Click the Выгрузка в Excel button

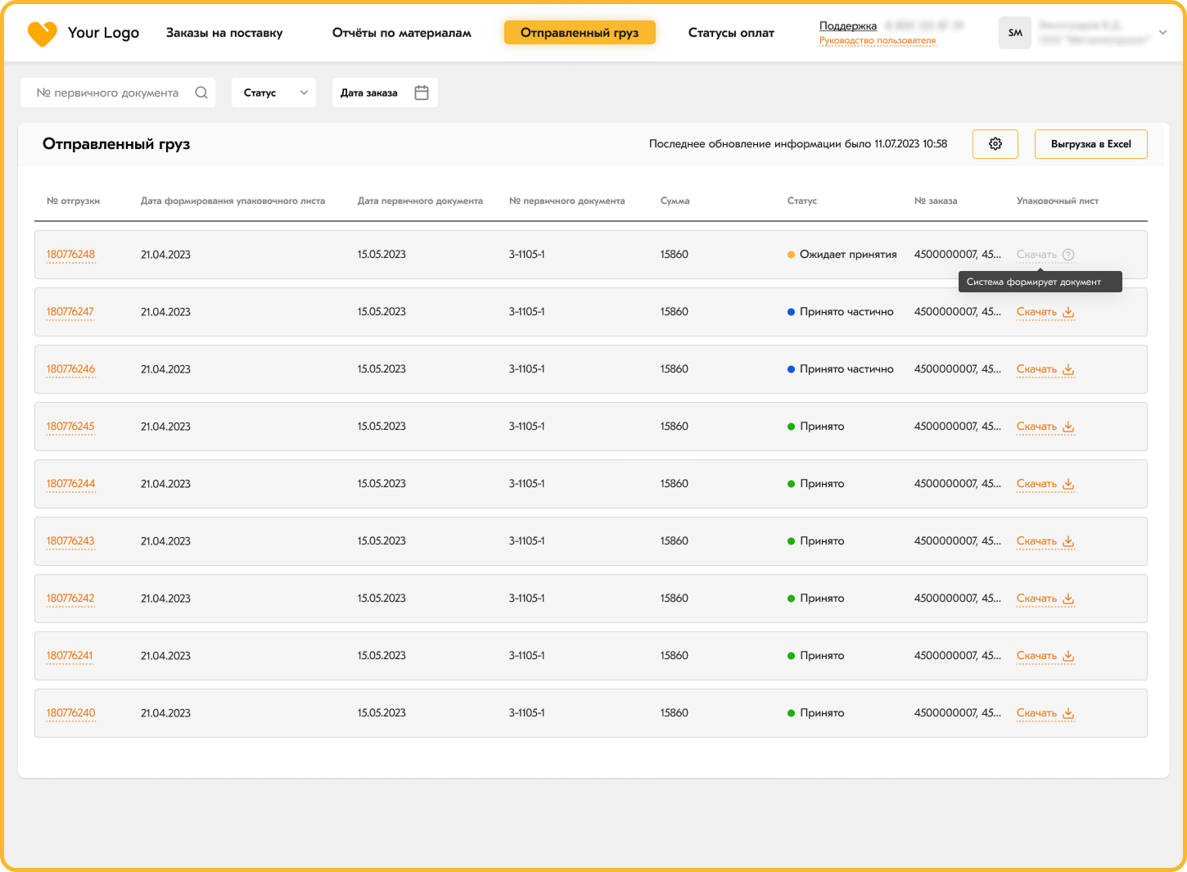coord(1091,144)
